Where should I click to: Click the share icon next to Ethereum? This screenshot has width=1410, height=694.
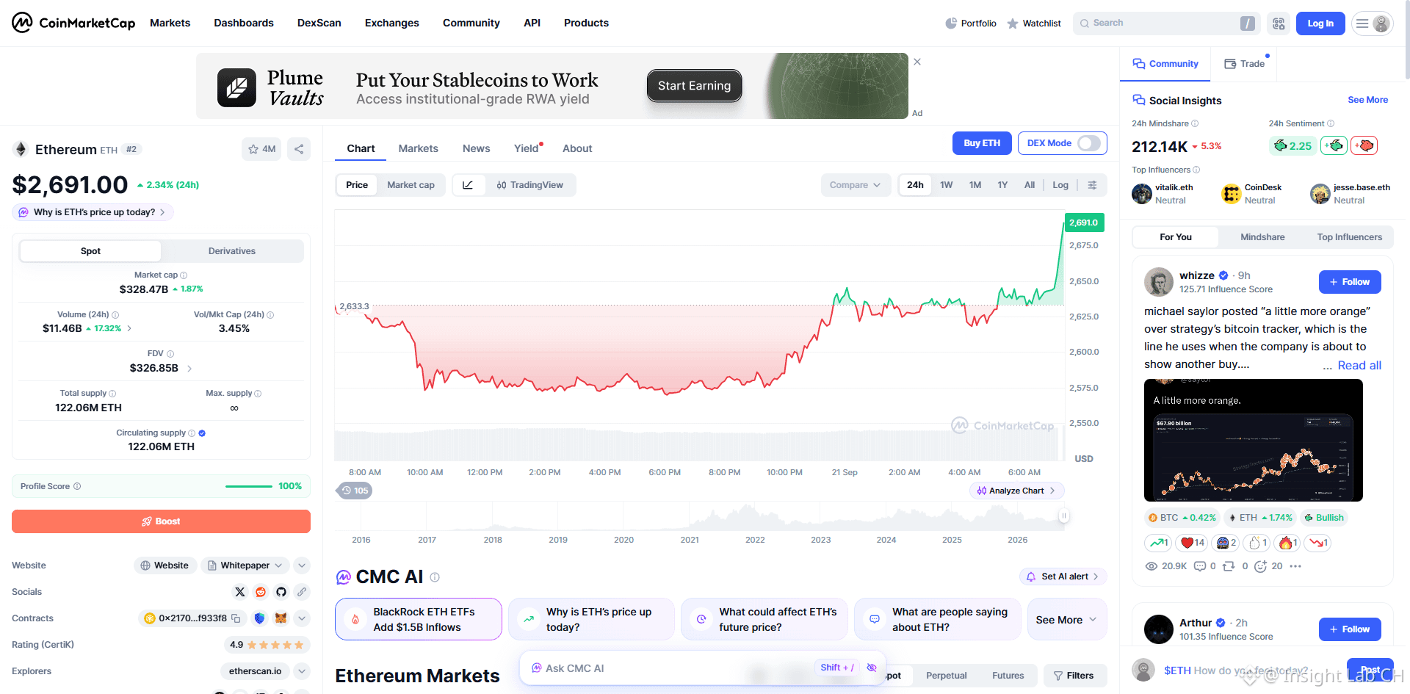[x=299, y=149]
